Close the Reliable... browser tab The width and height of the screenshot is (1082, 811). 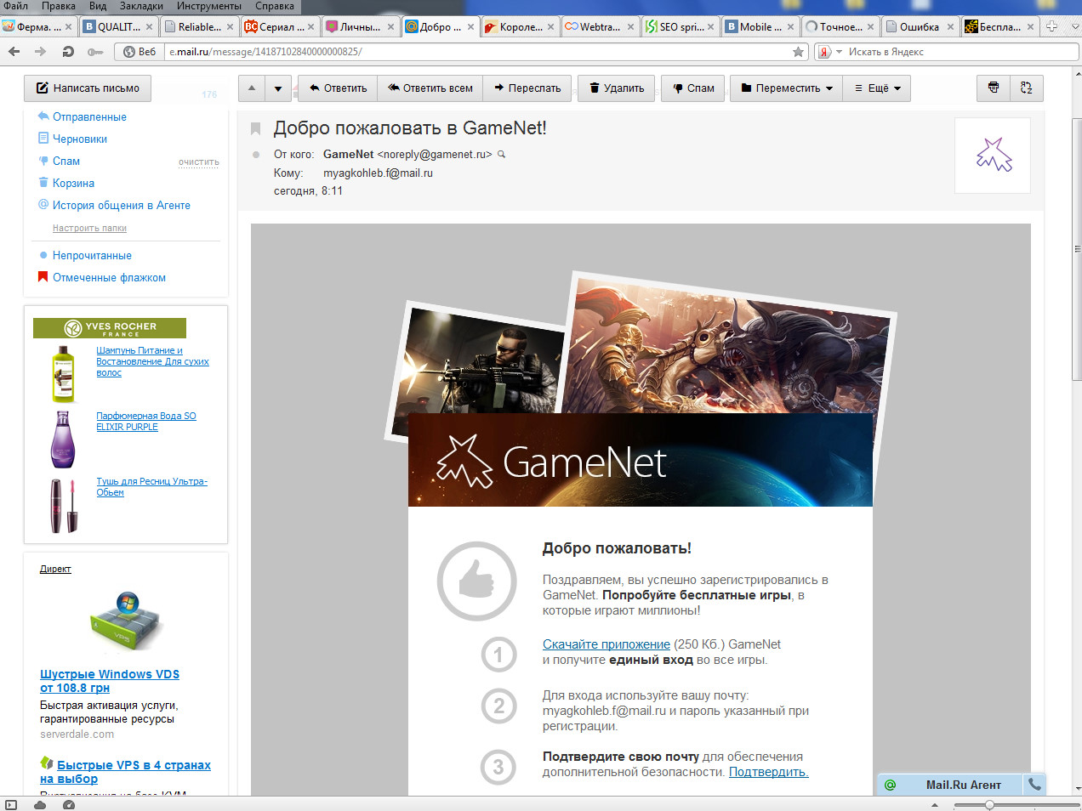click(230, 27)
